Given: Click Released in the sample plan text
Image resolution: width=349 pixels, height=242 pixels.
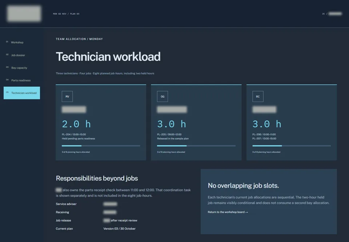Looking at the screenshot, I should (173, 139).
